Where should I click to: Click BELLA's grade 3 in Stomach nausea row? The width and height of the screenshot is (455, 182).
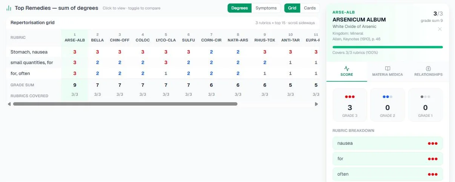coord(97,52)
